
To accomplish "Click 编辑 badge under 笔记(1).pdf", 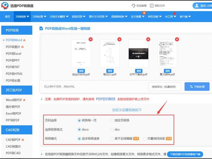I will (x=110, y=71).
